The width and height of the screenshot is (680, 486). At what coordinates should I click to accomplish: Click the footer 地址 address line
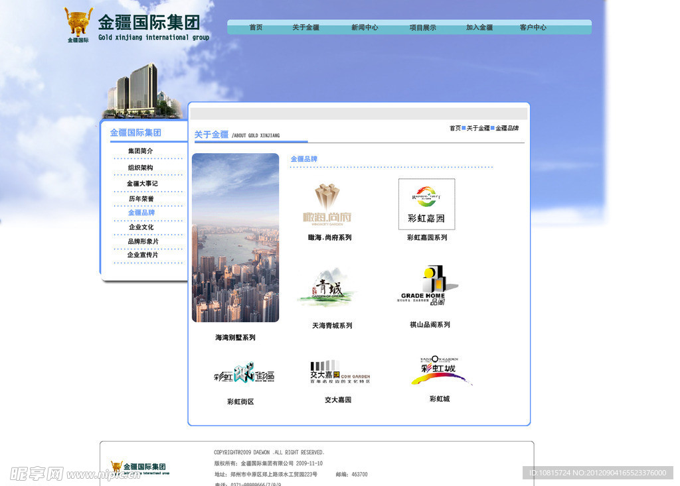click(266, 475)
